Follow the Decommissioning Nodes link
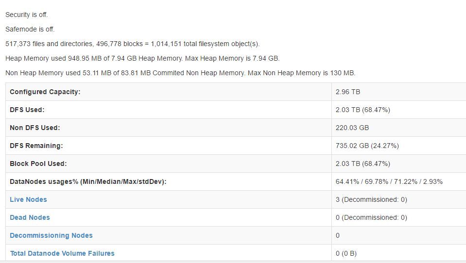 51,235
